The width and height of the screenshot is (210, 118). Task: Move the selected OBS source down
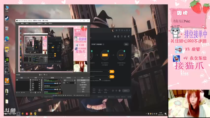40,93
